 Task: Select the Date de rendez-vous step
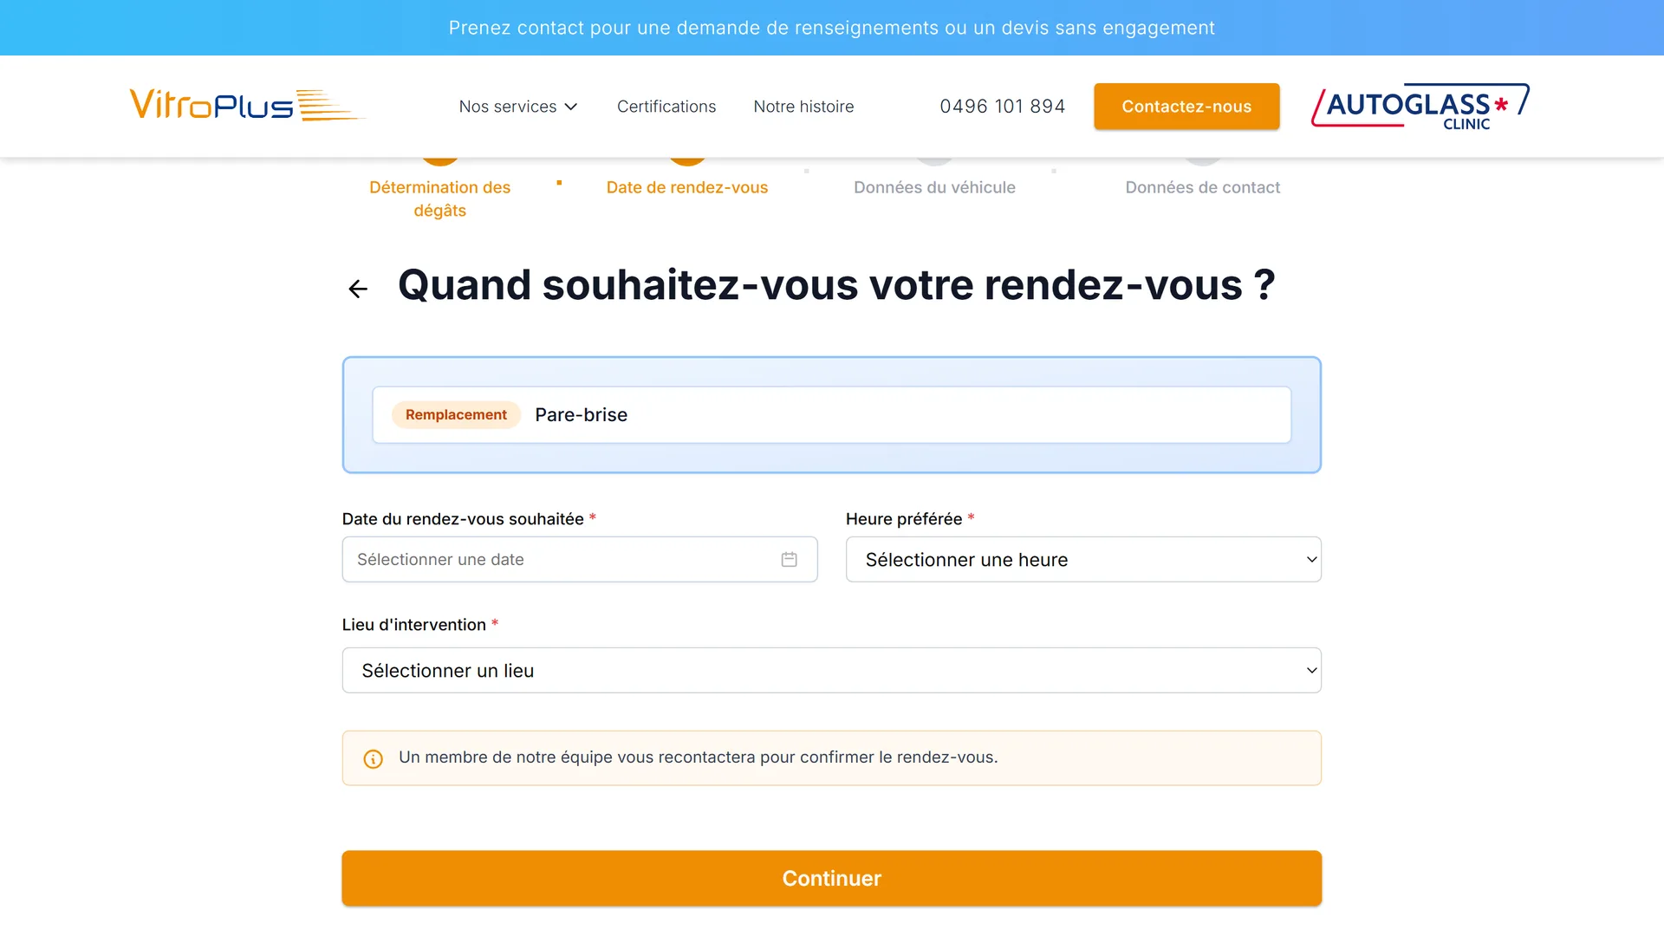click(687, 187)
